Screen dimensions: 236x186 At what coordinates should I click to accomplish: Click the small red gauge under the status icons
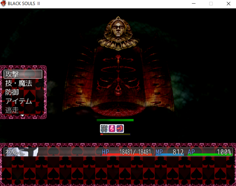(115, 134)
